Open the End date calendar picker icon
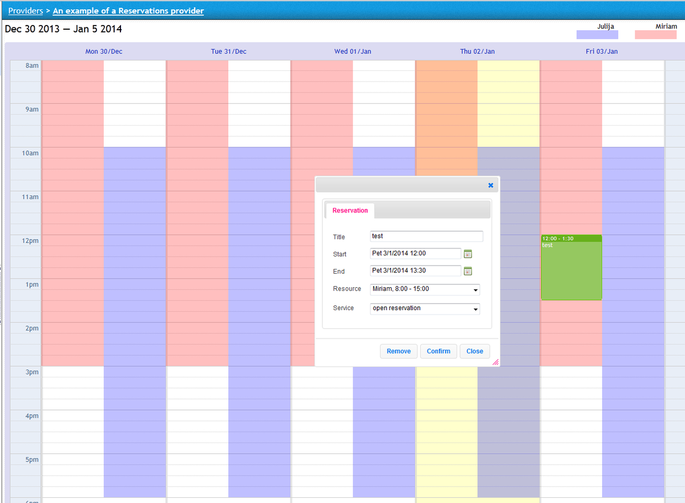This screenshot has height=503, width=685. (x=468, y=271)
